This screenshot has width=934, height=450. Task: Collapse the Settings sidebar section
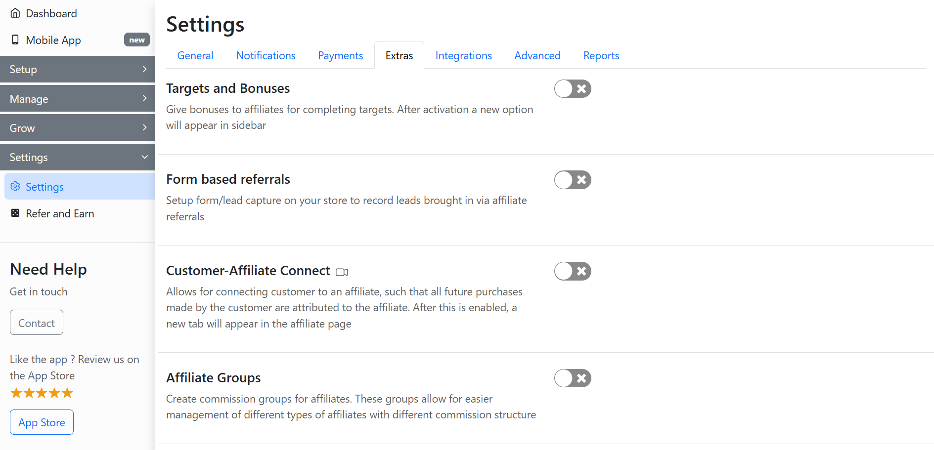(78, 157)
